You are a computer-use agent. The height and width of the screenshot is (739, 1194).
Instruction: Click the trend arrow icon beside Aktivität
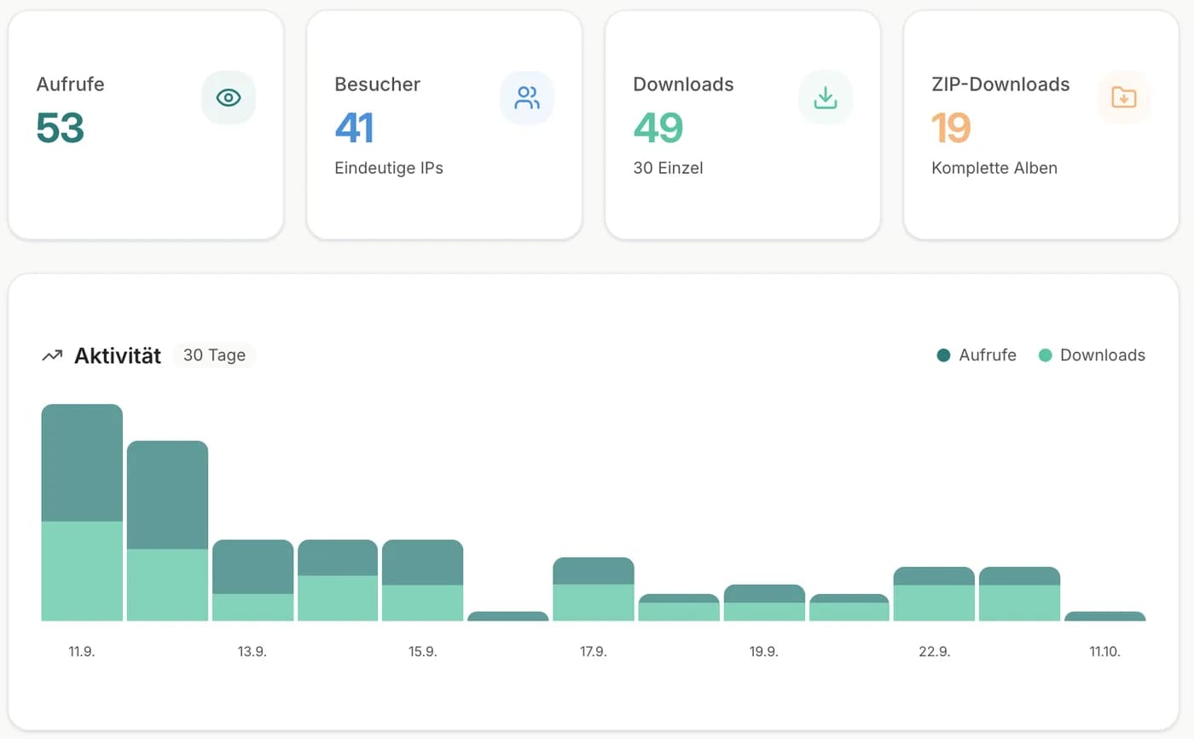tap(52, 355)
